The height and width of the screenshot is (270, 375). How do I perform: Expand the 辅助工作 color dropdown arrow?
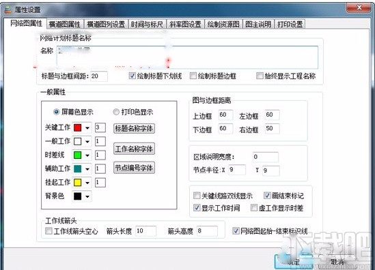tap(87, 169)
